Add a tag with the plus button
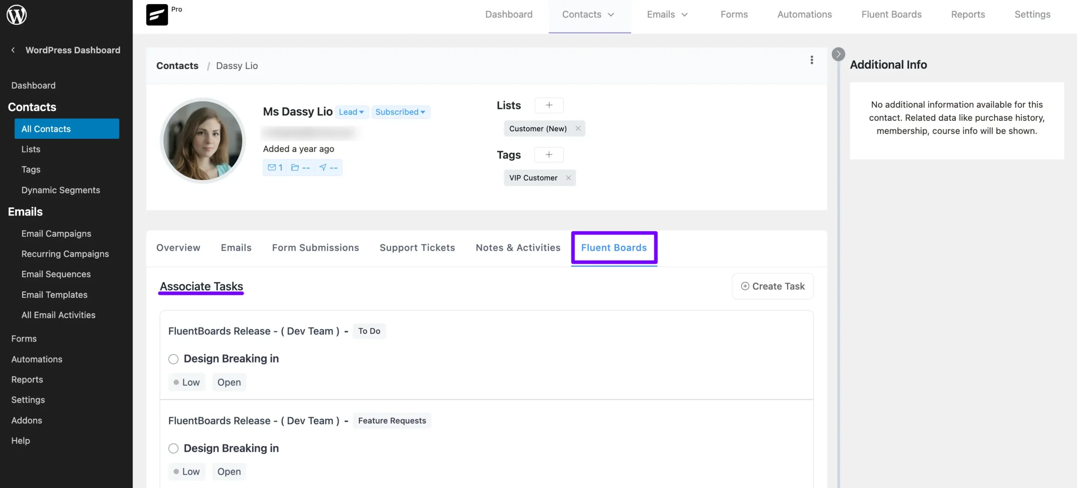 coord(549,155)
